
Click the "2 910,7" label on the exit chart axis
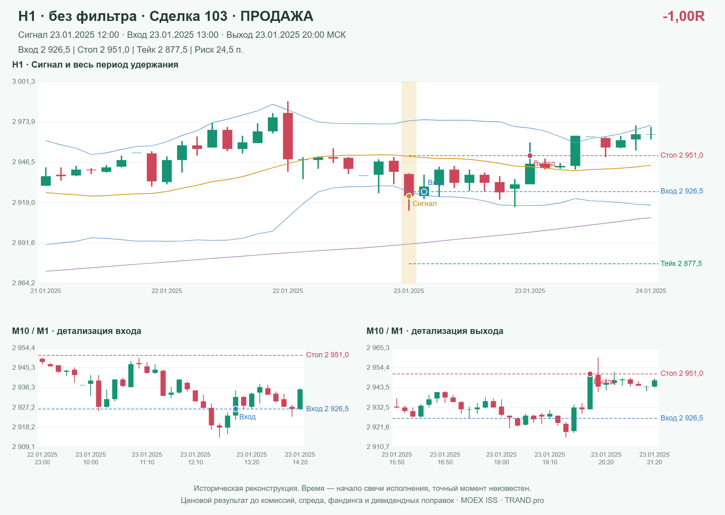(378, 447)
